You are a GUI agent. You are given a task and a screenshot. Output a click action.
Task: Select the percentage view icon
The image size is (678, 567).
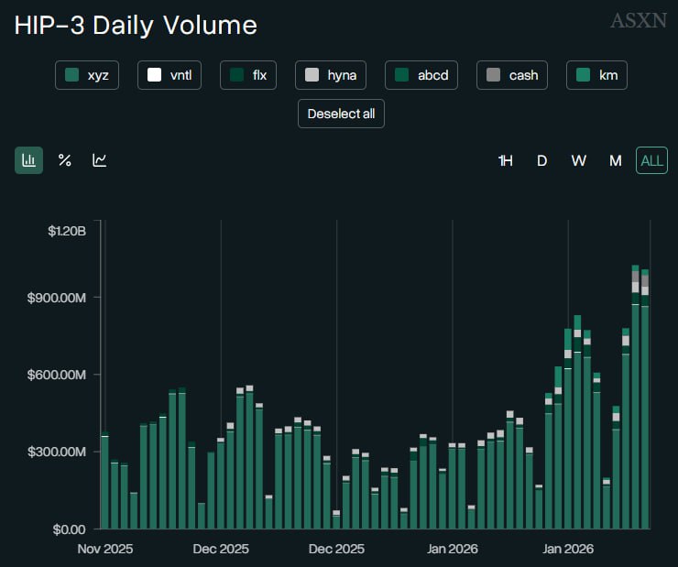tap(64, 160)
